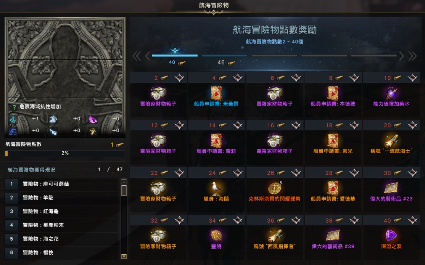Select the purple stat increase potion icon
The height and width of the screenshot is (265, 425).
(391, 93)
